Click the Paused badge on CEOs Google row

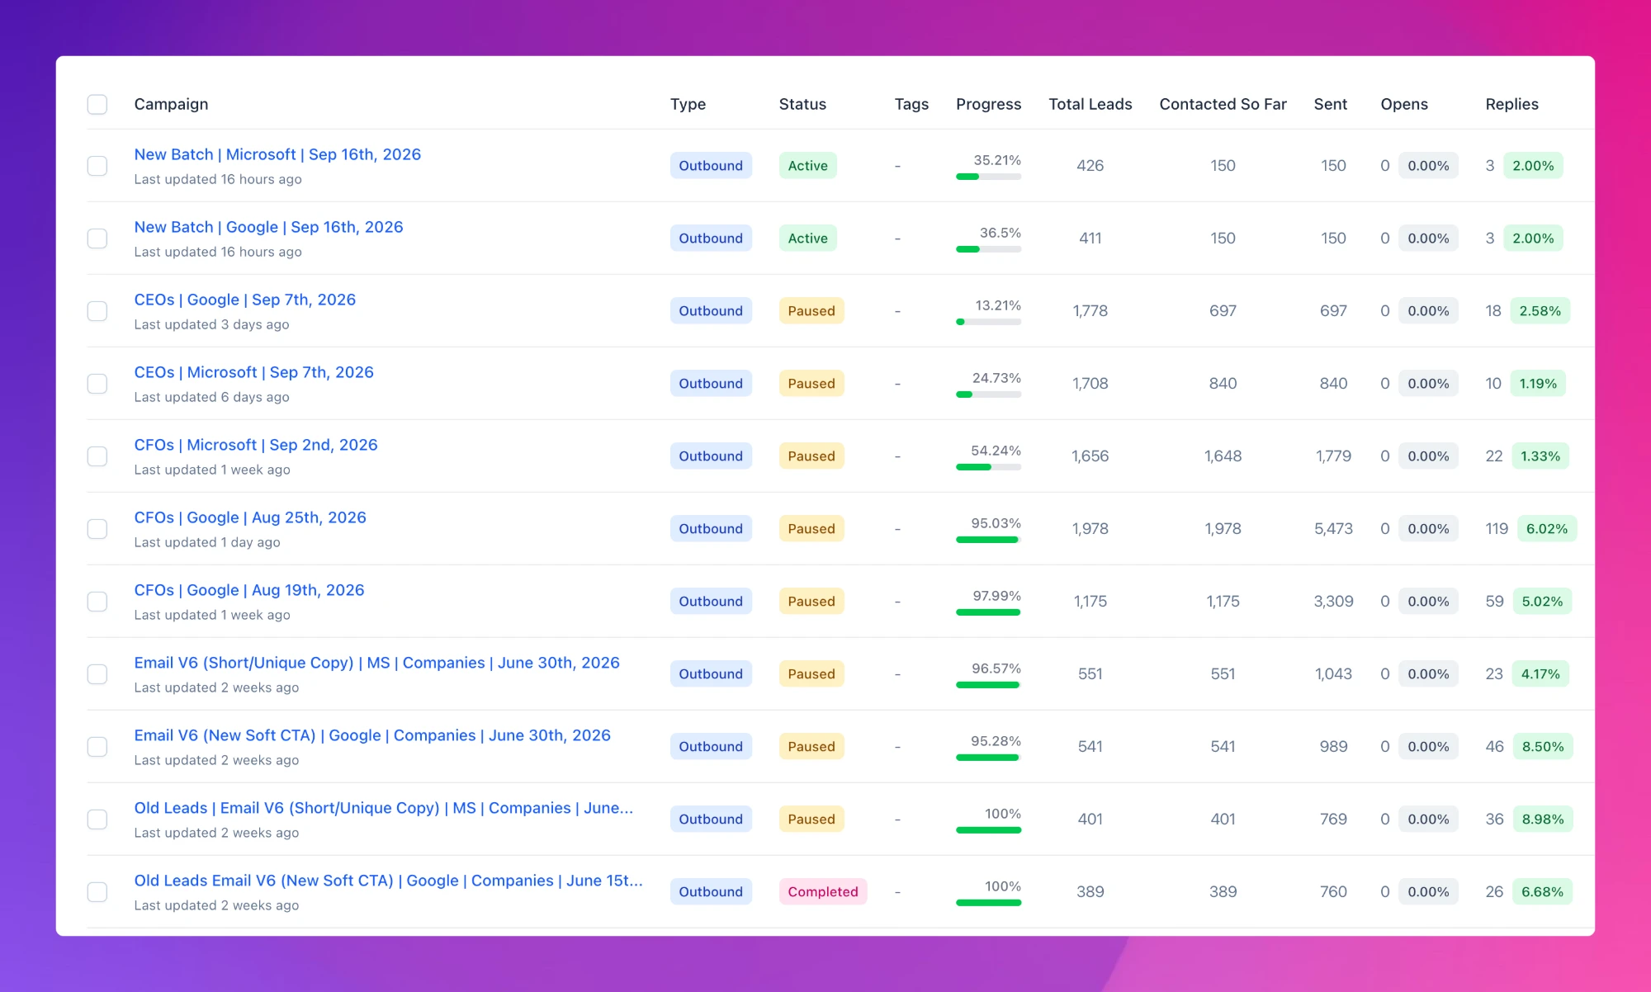(811, 311)
